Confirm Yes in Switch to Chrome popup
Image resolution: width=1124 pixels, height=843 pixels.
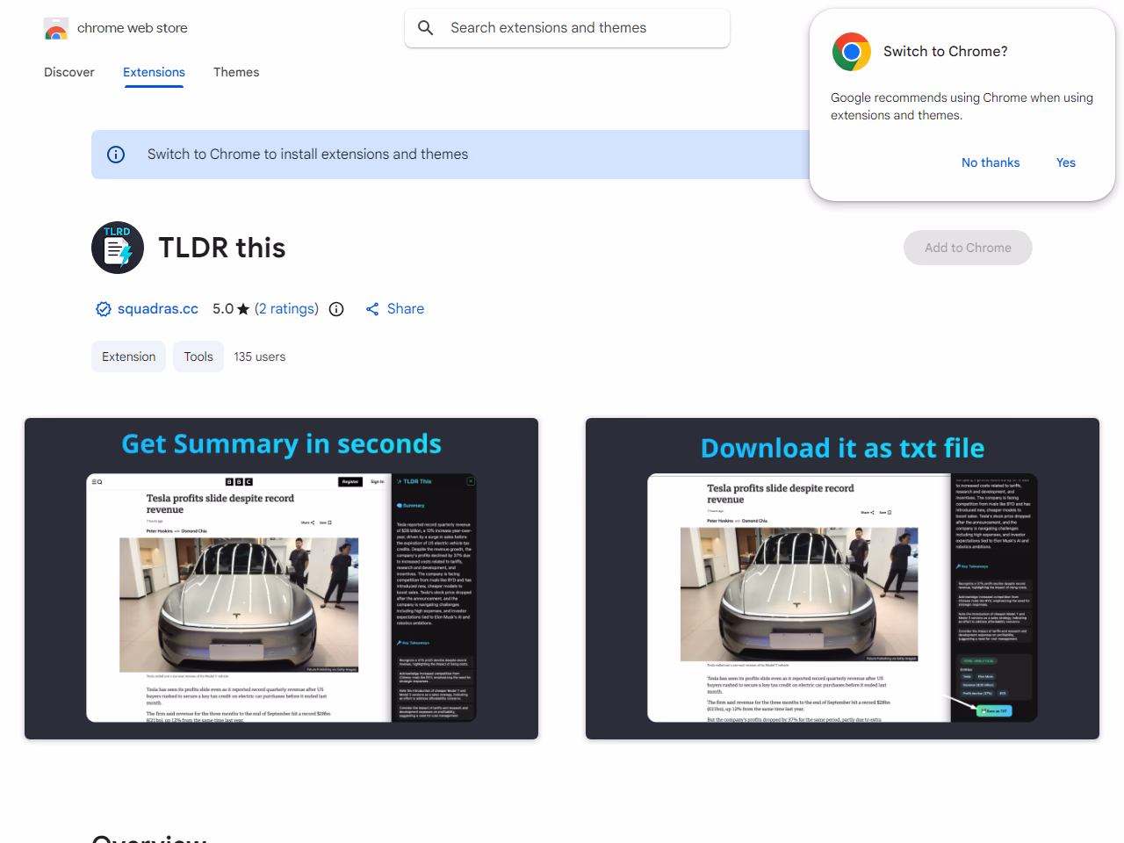point(1065,162)
